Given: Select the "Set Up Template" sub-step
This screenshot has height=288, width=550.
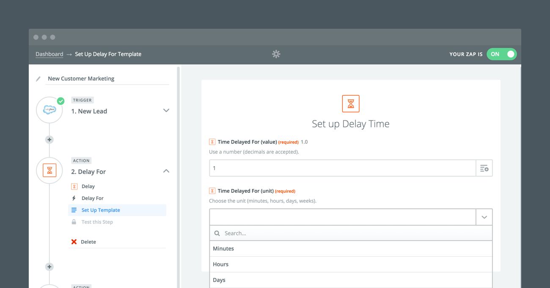Looking at the screenshot, I should point(117,210).
